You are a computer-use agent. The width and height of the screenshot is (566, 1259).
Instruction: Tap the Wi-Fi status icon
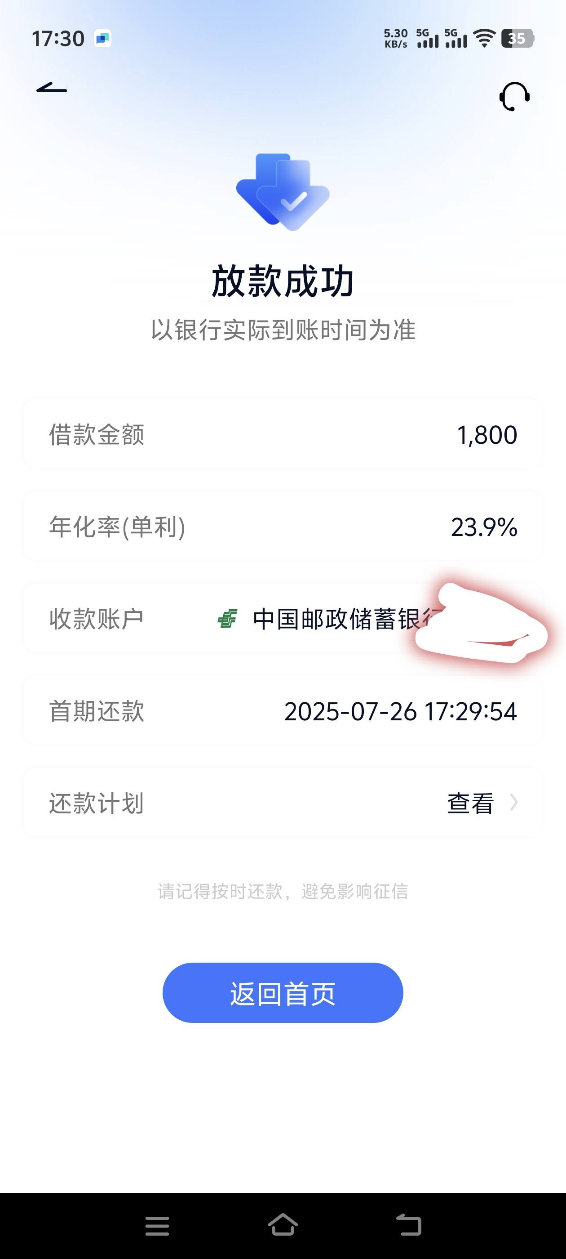click(484, 38)
